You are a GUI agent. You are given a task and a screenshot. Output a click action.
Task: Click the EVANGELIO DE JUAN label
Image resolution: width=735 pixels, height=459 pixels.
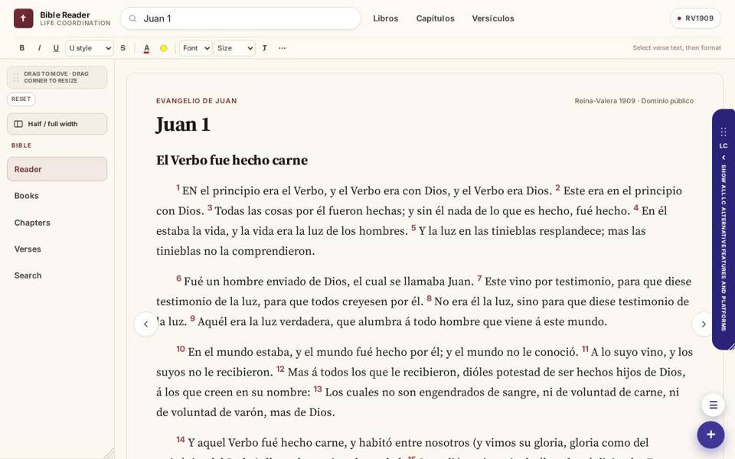point(197,101)
